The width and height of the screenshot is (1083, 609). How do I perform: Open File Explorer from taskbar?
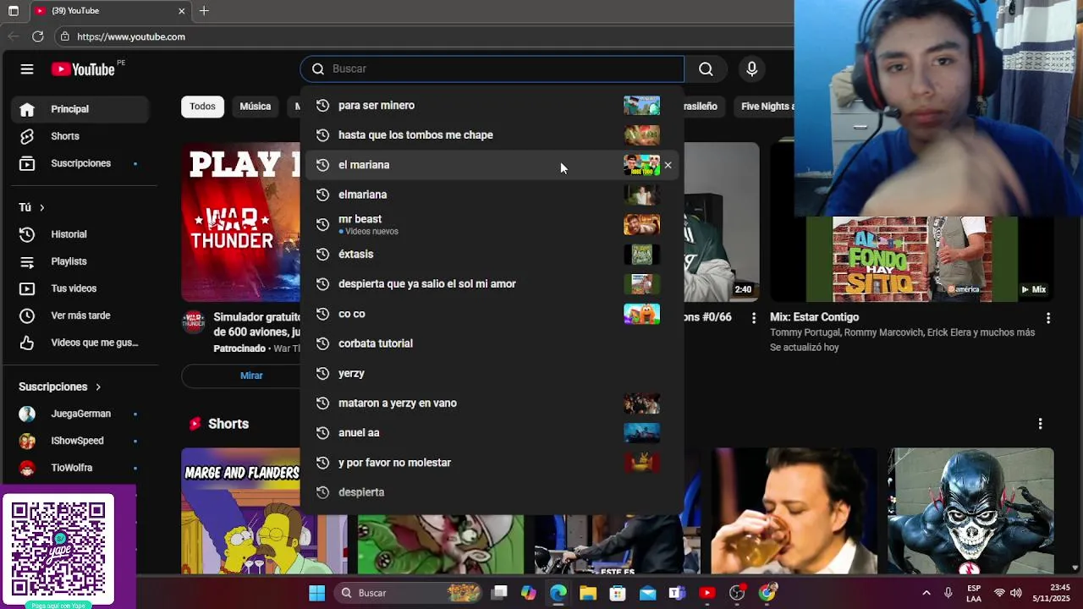[x=588, y=593]
